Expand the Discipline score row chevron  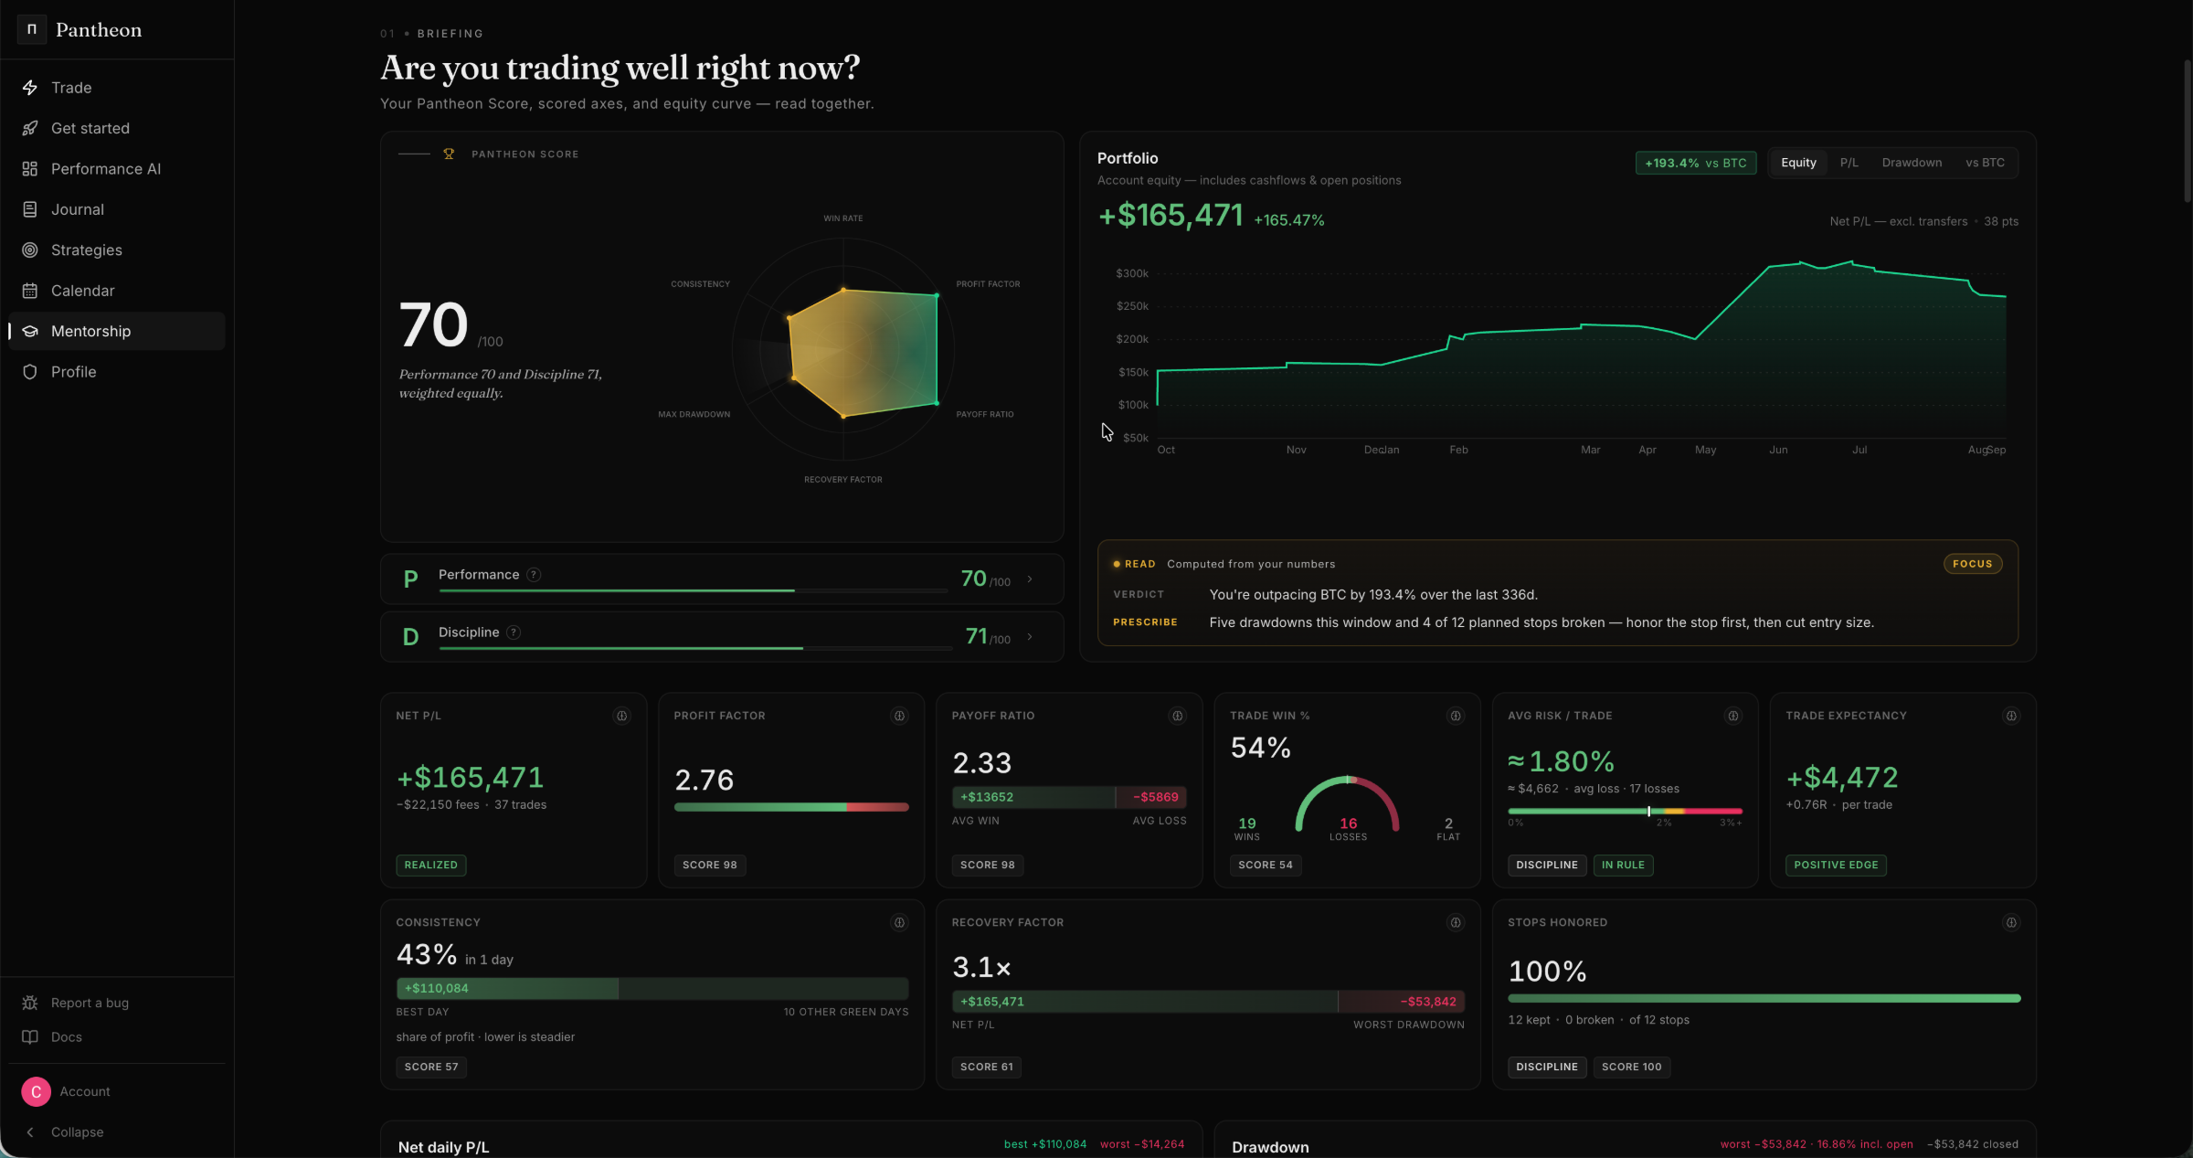[x=1030, y=637]
